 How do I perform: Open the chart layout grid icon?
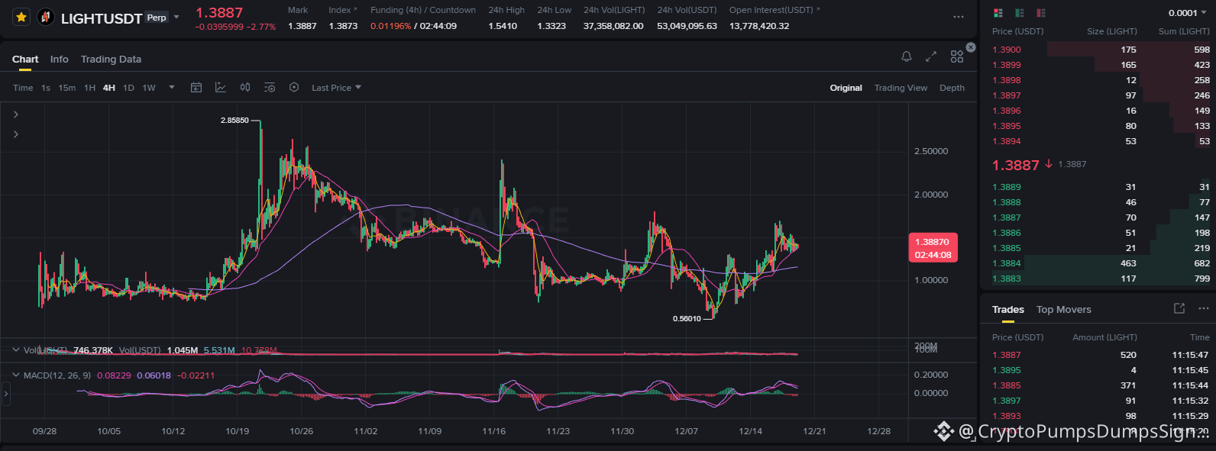pos(957,56)
